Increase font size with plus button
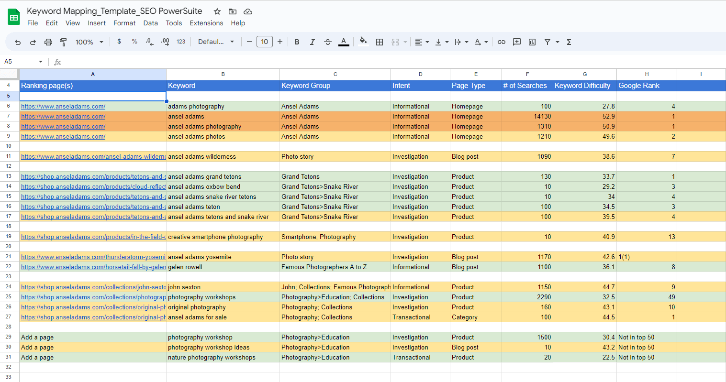 (x=280, y=42)
